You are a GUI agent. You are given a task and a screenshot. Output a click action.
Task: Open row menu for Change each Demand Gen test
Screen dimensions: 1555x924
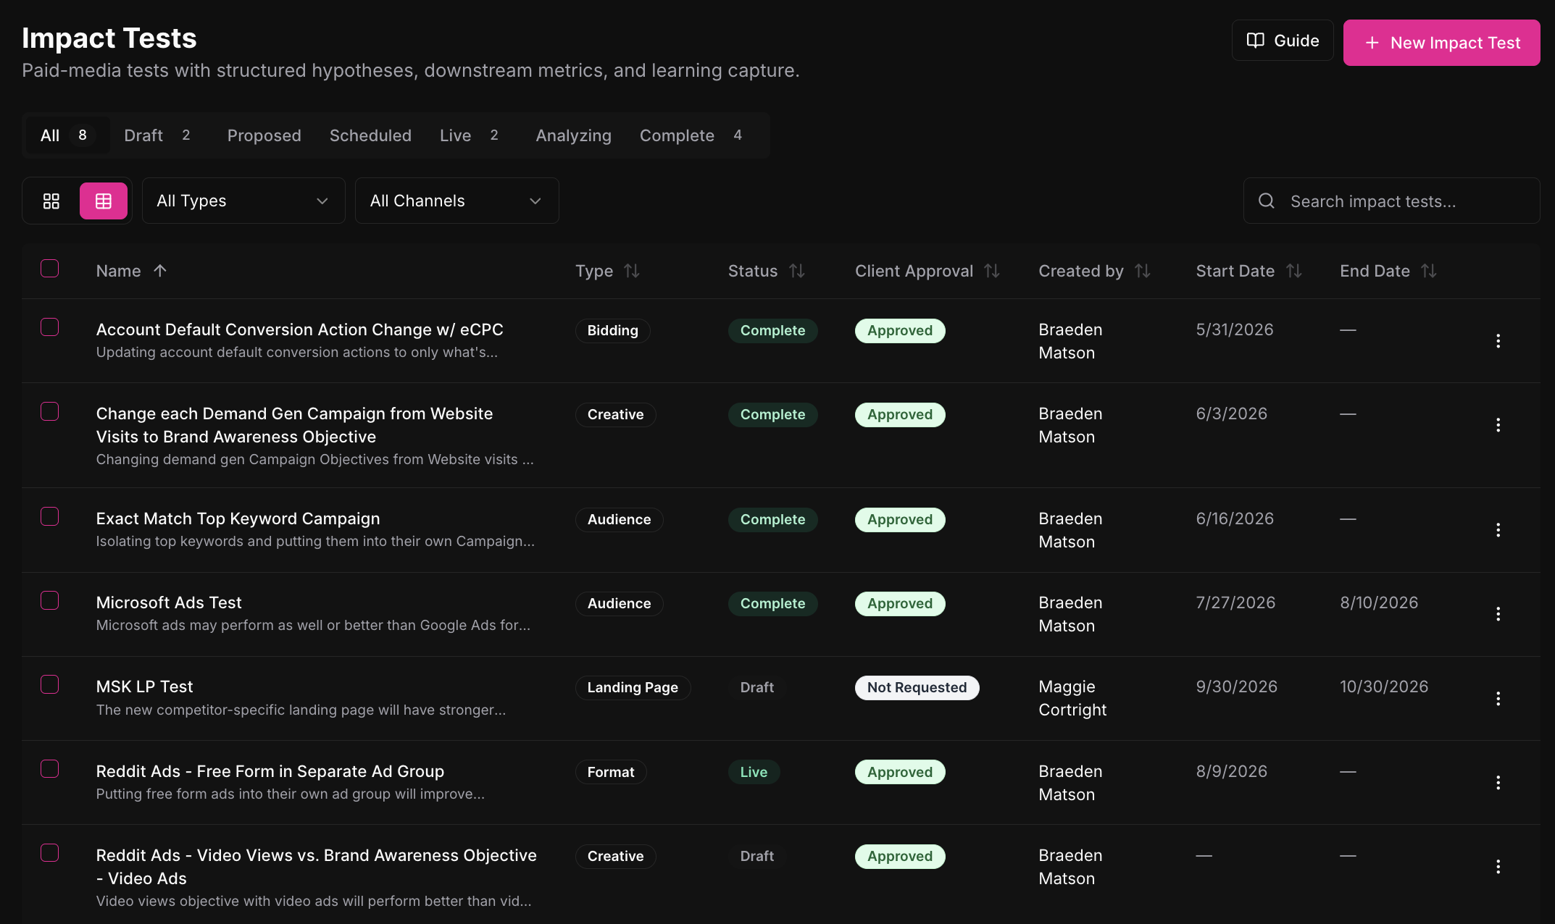tap(1498, 425)
